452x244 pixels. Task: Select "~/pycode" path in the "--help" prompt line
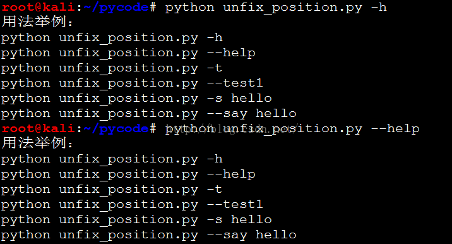tap(116, 129)
